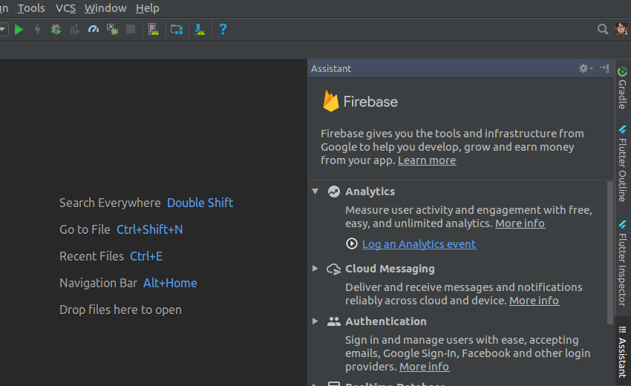
Task: Click the Analytics chart icon
Action: (333, 192)
